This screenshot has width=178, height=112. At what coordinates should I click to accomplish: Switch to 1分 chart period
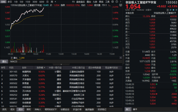[16, 2]
